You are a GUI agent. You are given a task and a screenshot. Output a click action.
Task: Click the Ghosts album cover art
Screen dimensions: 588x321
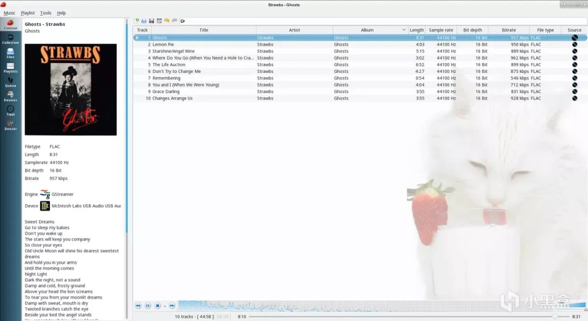[70, 90]
